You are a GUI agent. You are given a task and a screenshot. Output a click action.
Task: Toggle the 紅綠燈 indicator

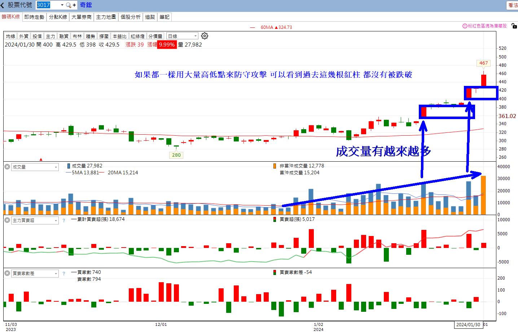[x=137, y=36]
